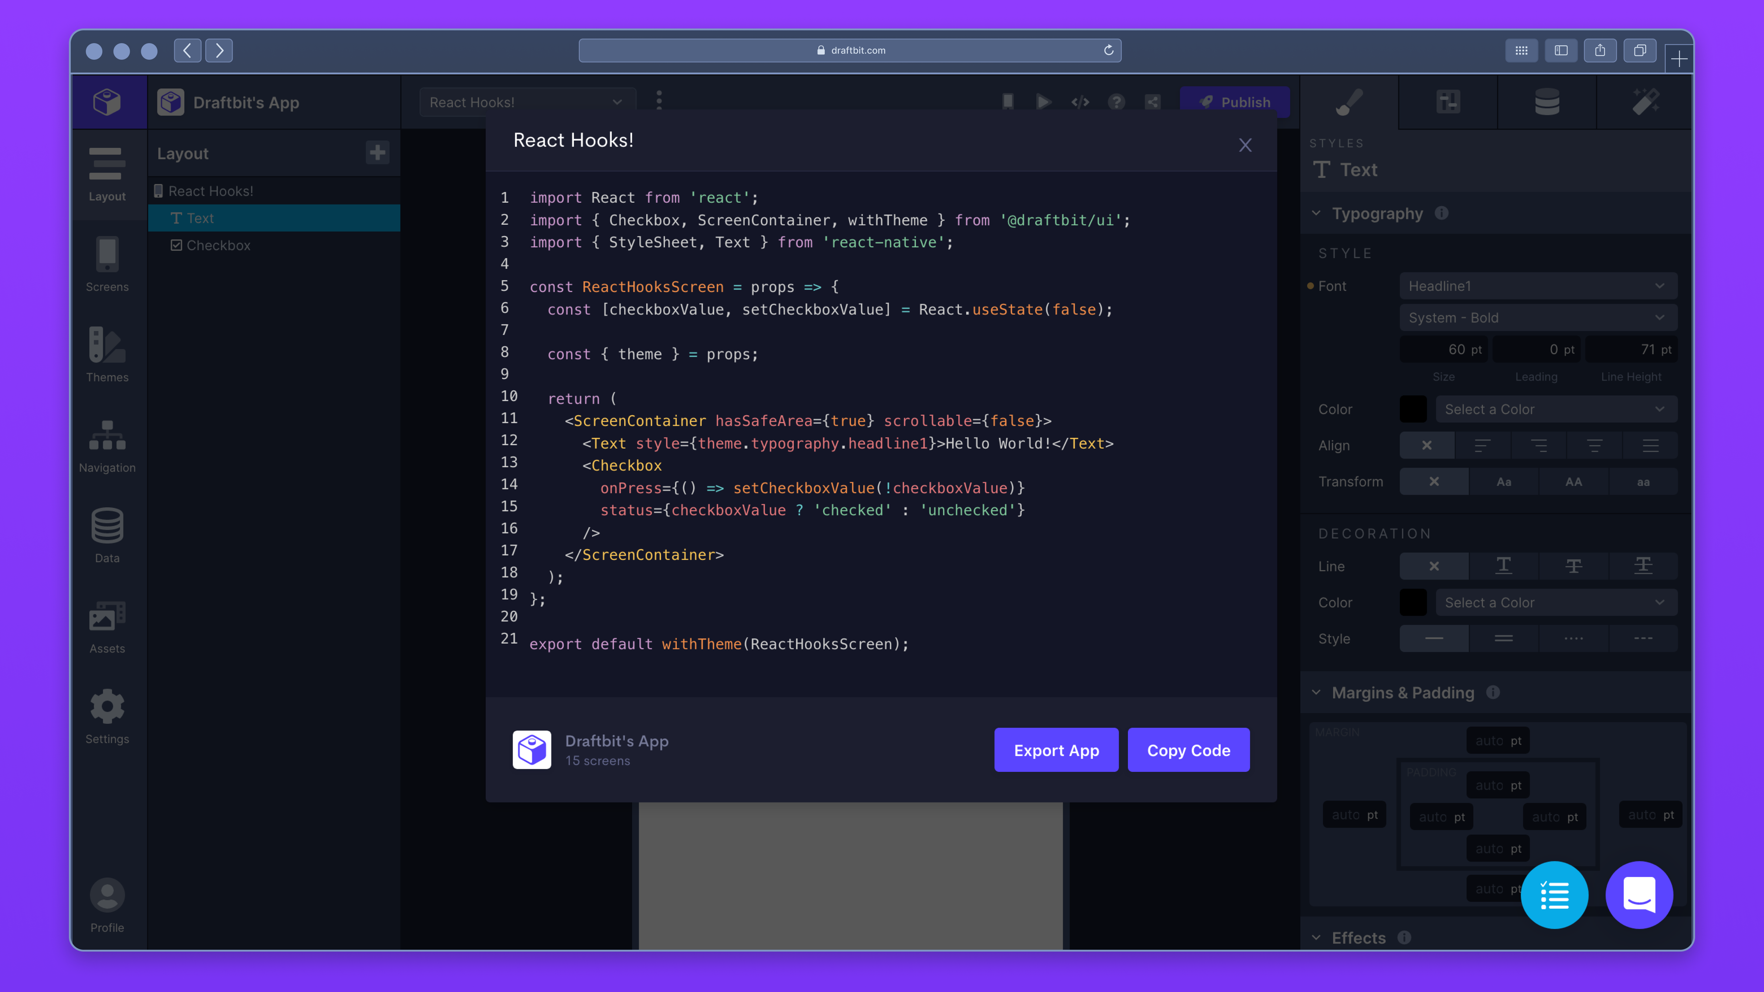Click the Safari reload page icon
Screen dimensions: 1764x992
[x=1108, y=50]
